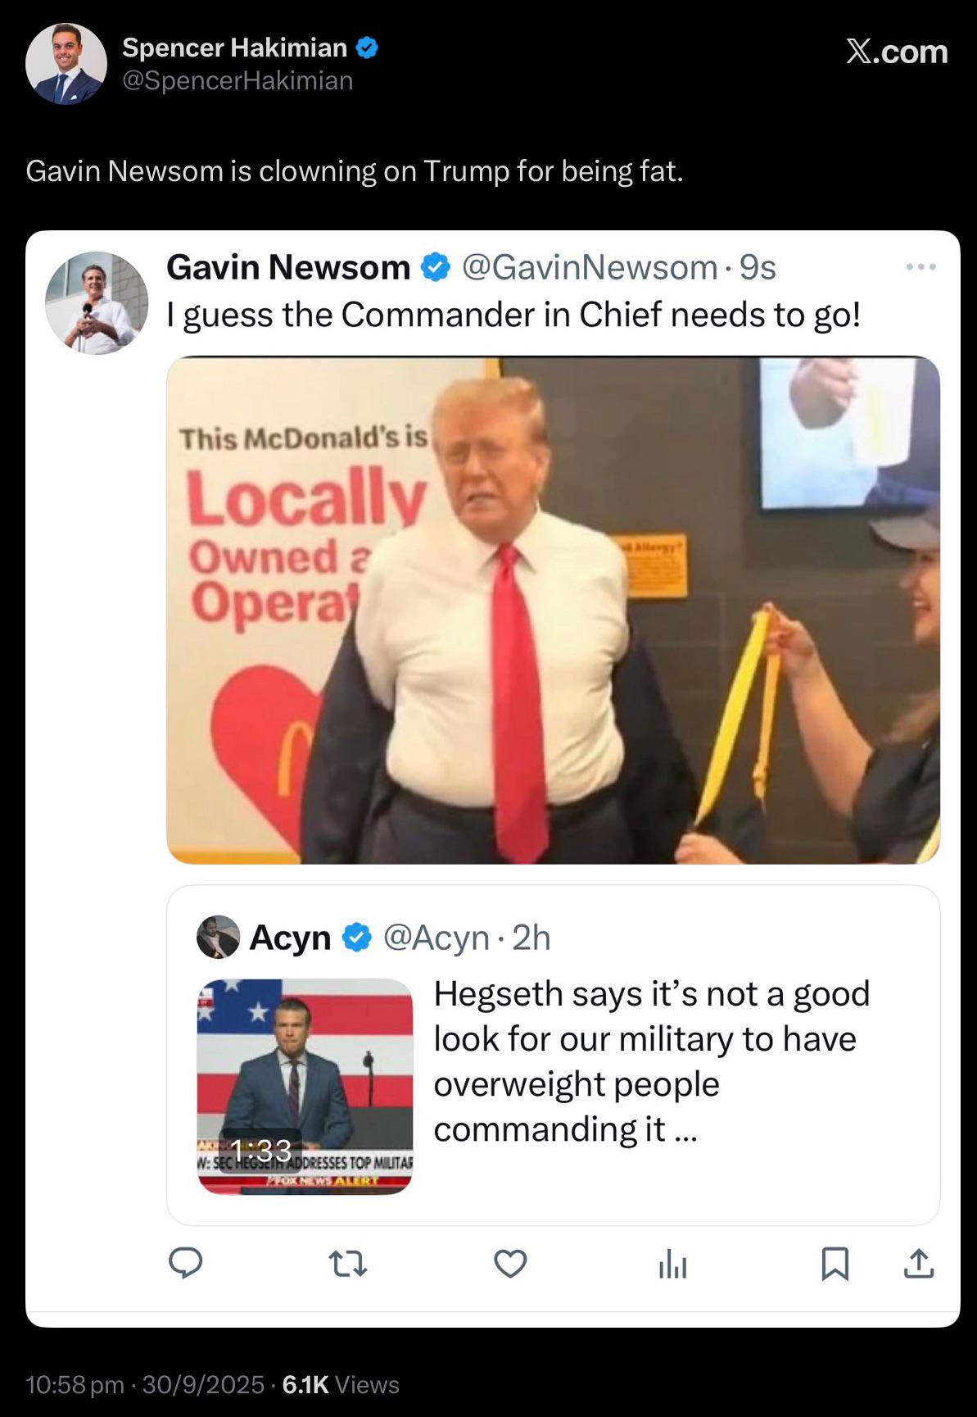Play the 1:33 Hegseth video thumbnail
The width and height of the screenshot is (977, 1417).
tap(305, 1087)
